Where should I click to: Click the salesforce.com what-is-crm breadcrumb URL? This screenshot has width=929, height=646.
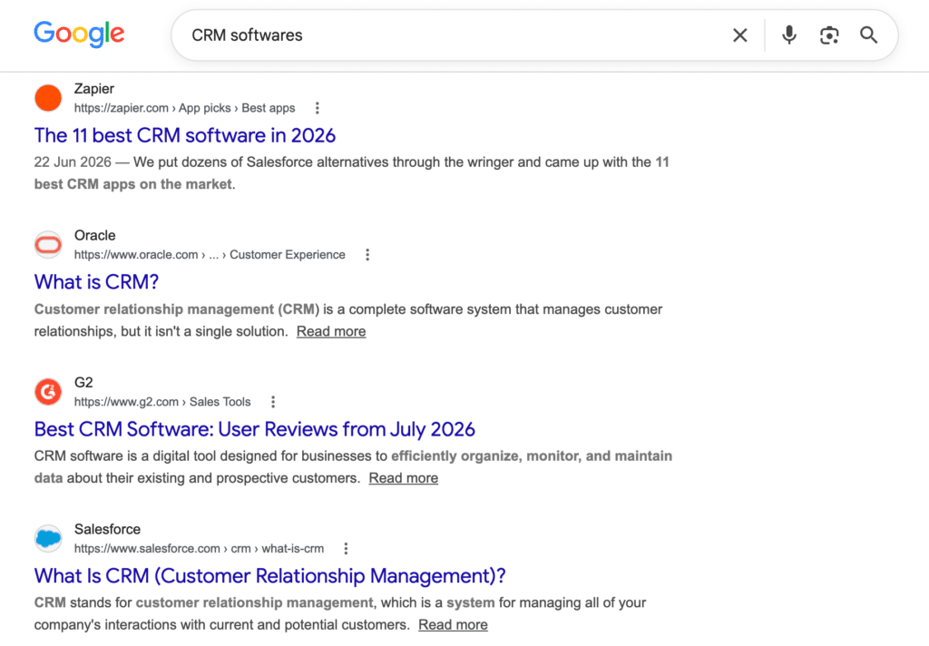point(199,549)
